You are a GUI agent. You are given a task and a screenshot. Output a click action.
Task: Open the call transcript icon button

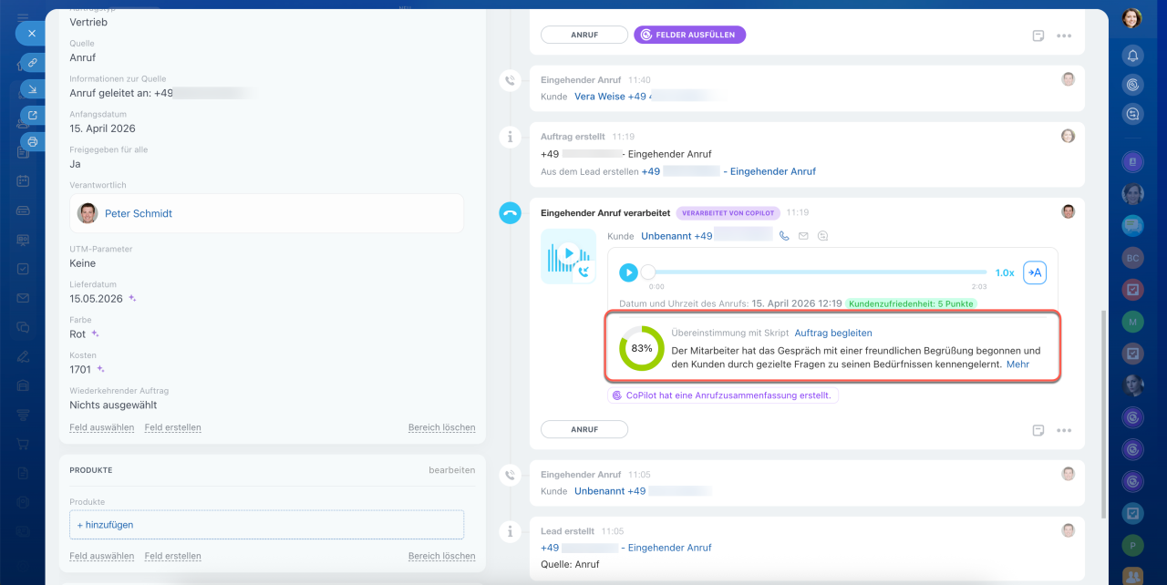click(x=1034, y=272)
